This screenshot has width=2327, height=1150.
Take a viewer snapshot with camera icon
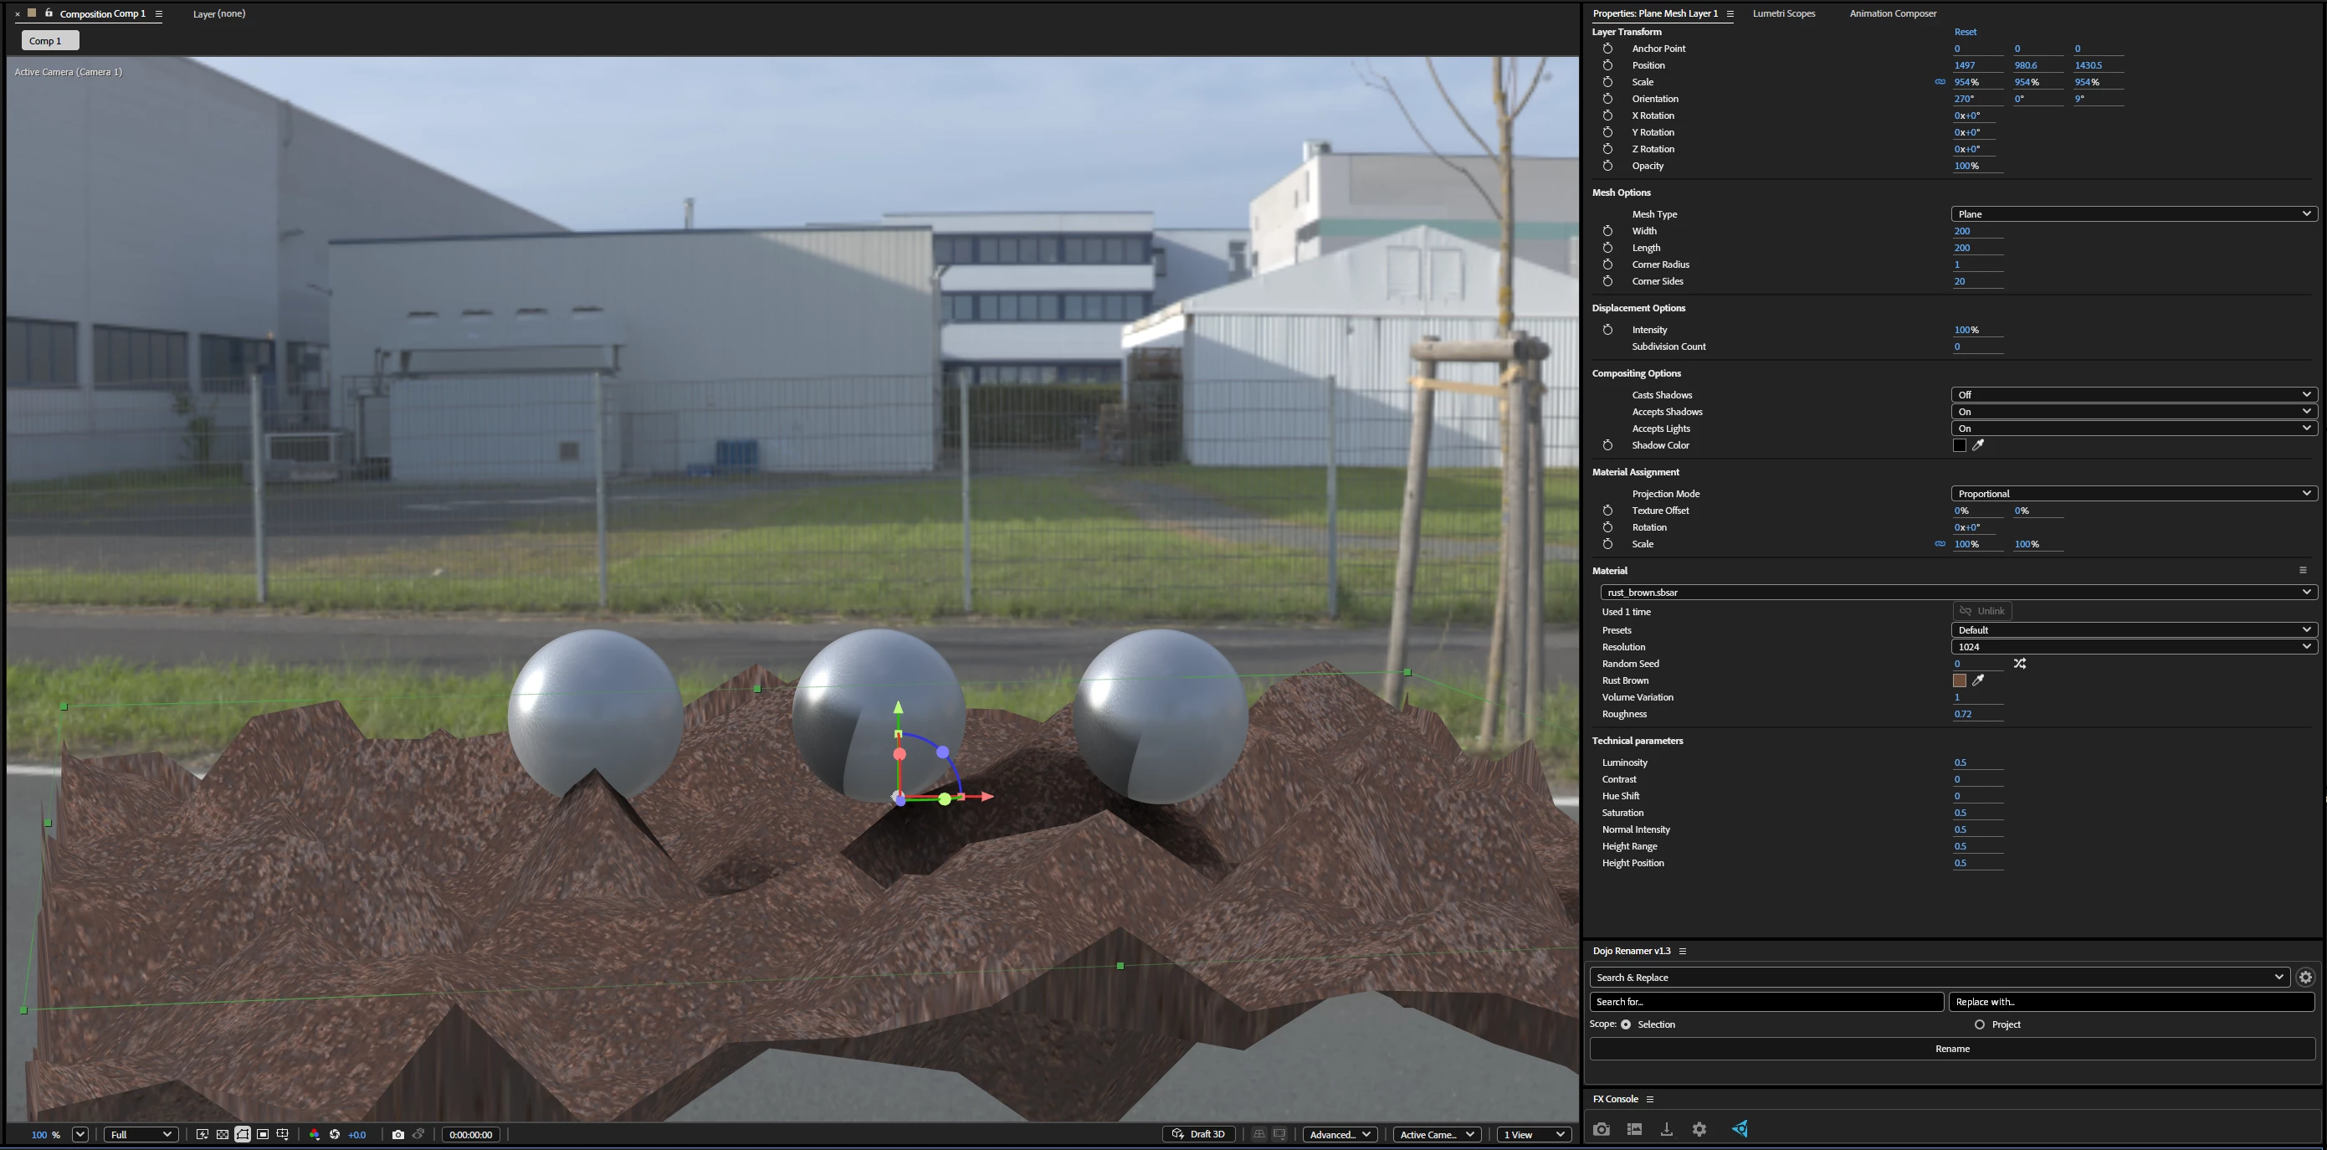pyautogui.click(x=398, y=1135)
